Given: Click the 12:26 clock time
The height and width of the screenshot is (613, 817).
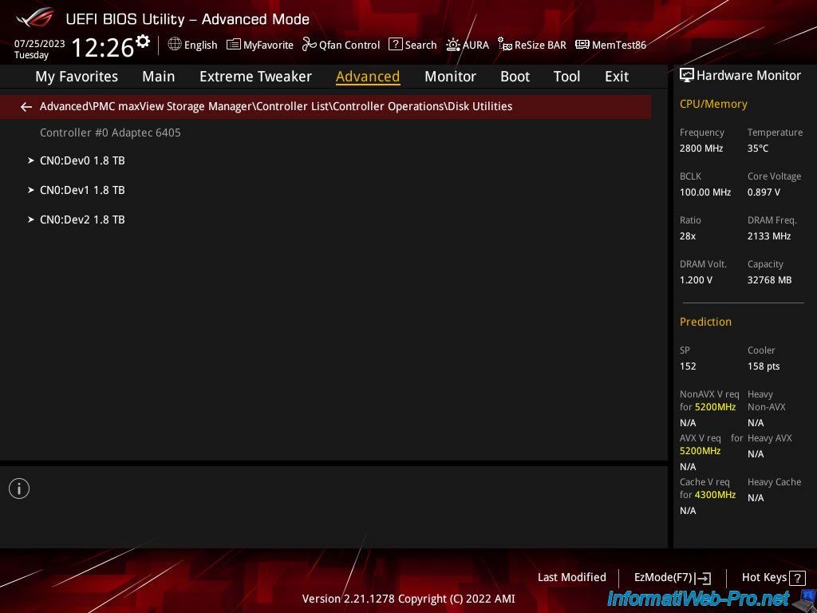Looking at the screenshot, I should [x=103, y=47].
